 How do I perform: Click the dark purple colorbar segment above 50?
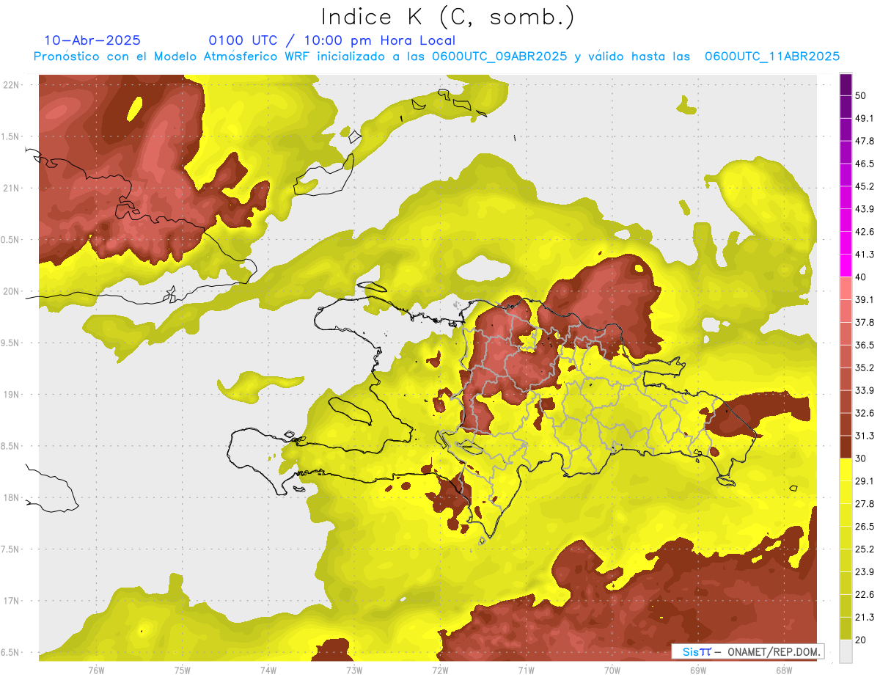(846, 85)
